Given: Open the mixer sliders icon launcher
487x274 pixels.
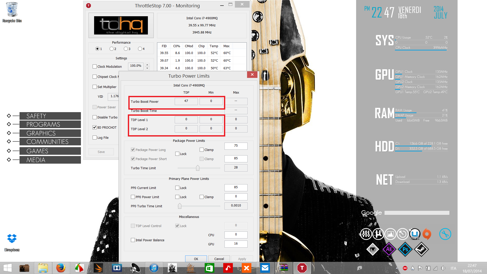Looking at the screenshot, I should 366,234.
